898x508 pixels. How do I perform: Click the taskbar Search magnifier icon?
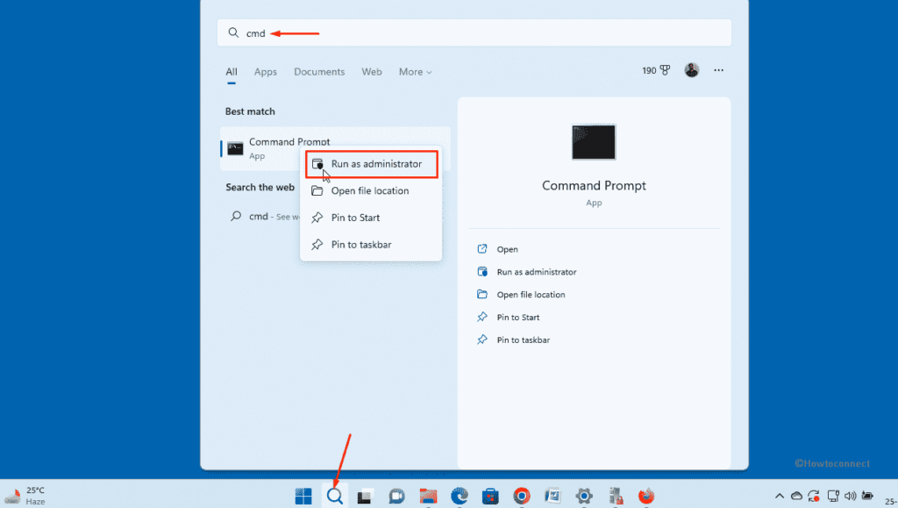(335, 496)
